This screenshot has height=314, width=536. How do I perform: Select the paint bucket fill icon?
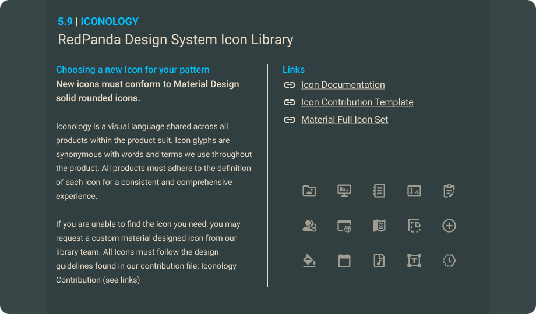point(309,261)
